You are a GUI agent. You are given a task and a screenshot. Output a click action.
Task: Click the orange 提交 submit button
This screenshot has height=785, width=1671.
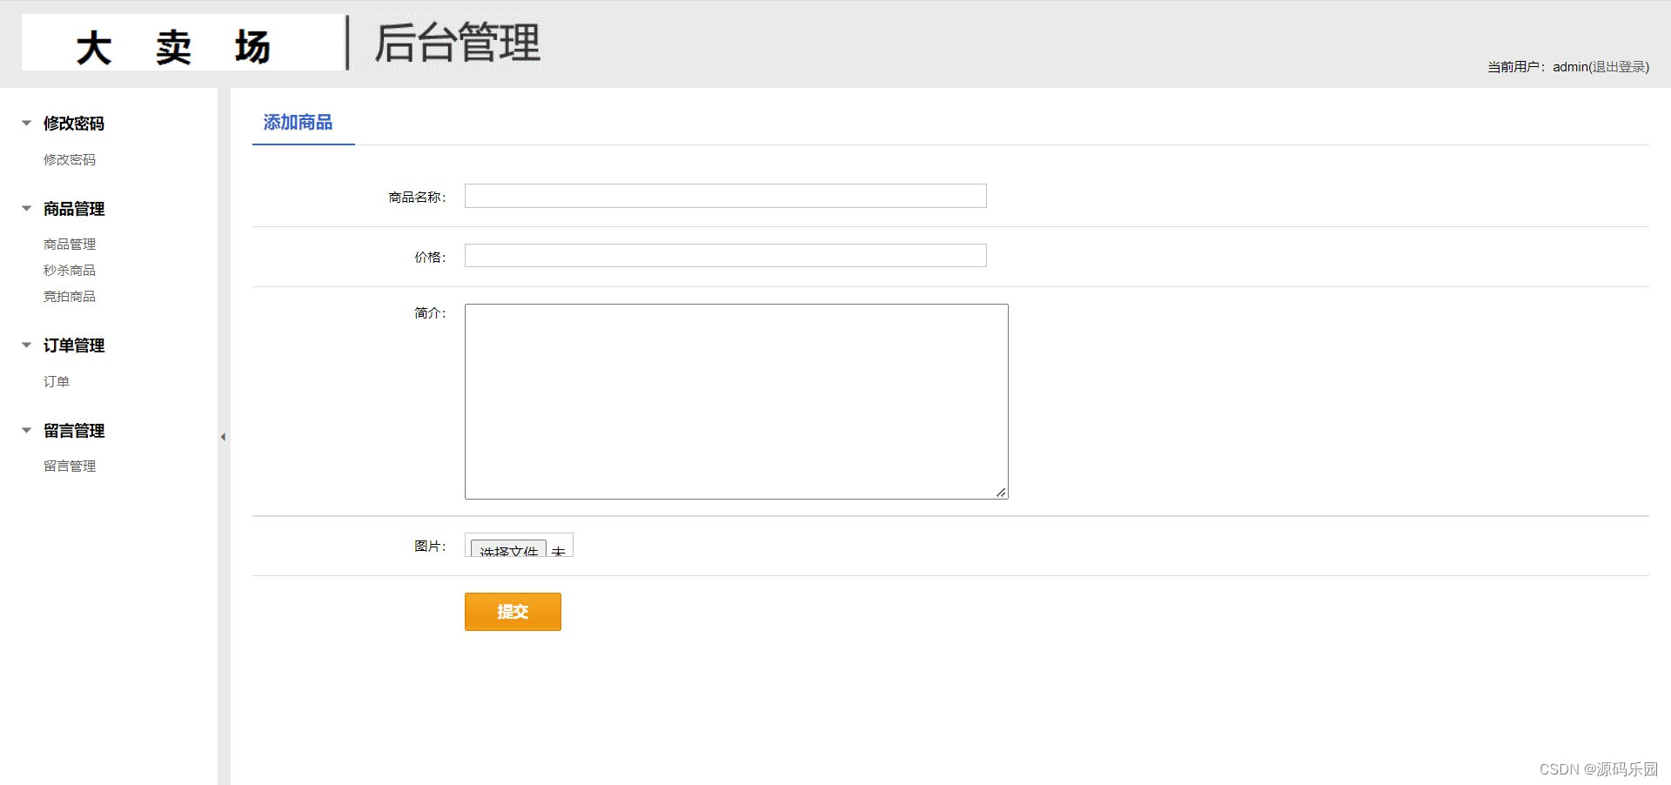pos(512,611)
